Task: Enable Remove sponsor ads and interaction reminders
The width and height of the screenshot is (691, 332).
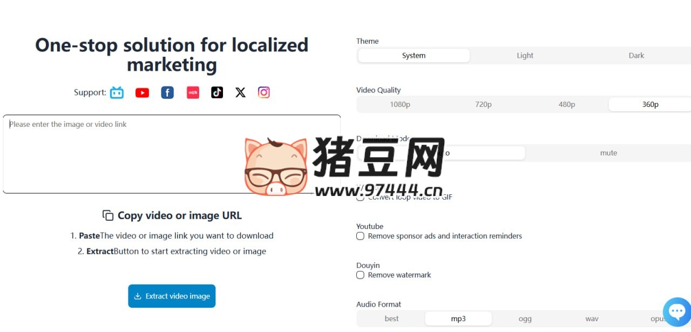Action: pyautogui.click(x=360, y=236)
